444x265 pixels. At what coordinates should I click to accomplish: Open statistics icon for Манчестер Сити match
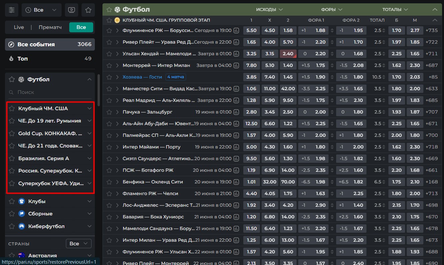(x=236, y=89)
